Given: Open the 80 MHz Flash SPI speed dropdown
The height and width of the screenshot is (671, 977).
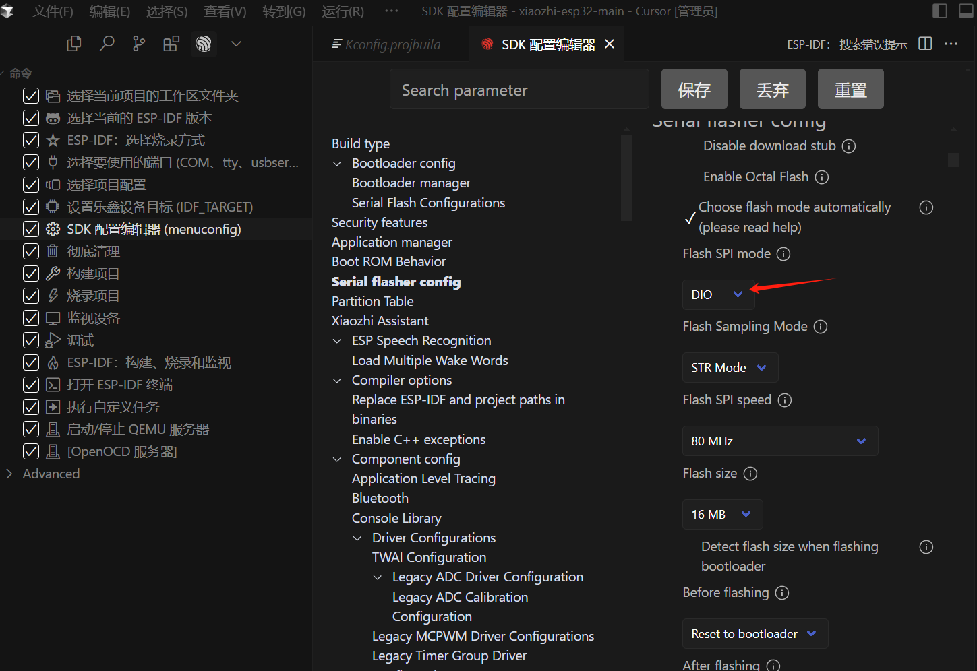Looking at the screenshot, I should 779,441.
